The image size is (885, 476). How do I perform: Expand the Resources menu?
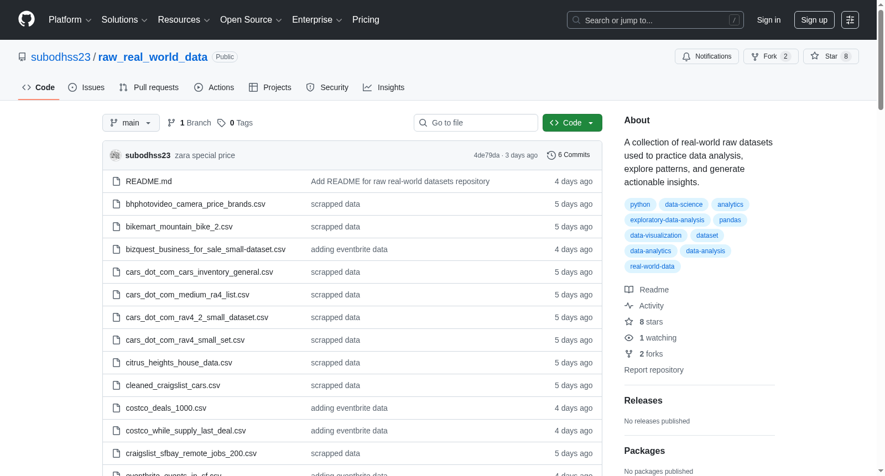[184, 20]
